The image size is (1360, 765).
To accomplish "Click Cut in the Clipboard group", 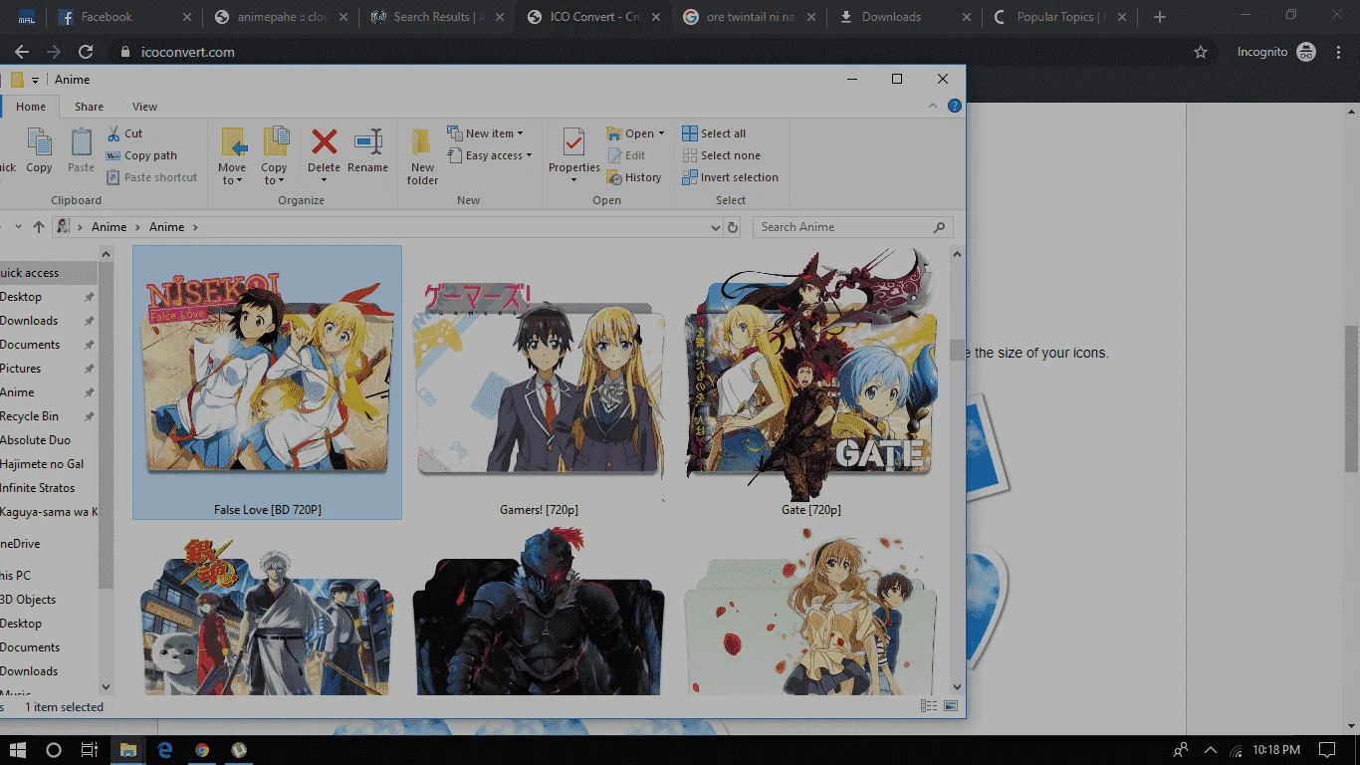I will point(125,133).
